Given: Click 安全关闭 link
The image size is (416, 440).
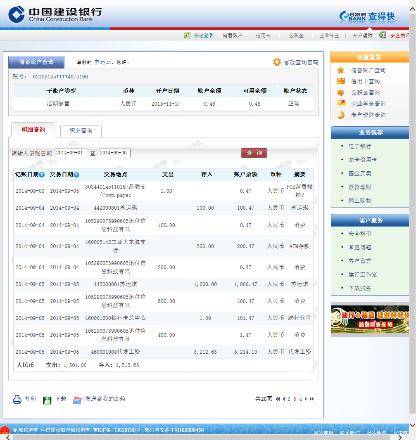Looking at the screenshot, I should [x=400, y=35].
